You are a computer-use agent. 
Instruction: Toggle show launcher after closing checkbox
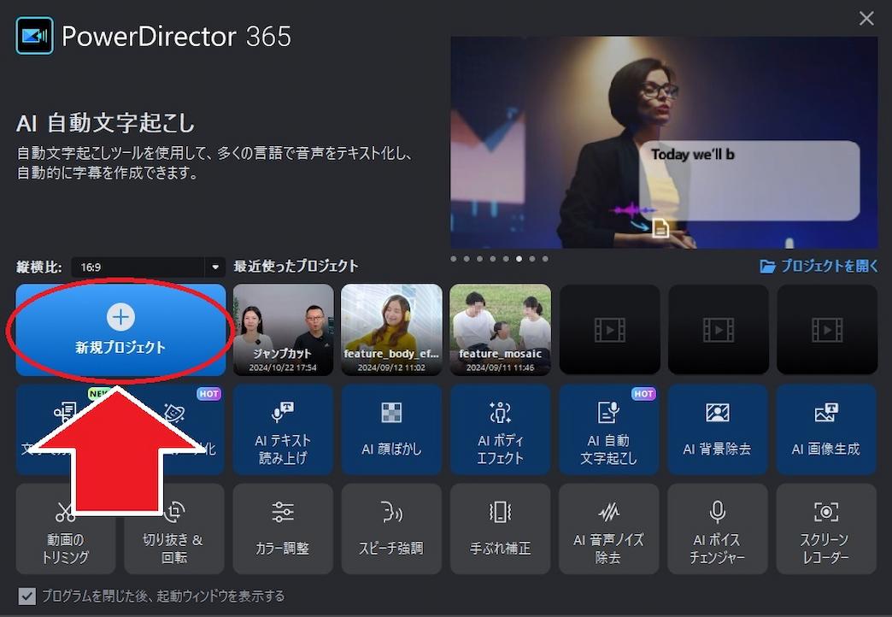point(26,596)
